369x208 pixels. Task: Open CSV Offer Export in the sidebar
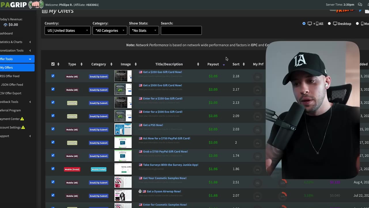point(11,93)
